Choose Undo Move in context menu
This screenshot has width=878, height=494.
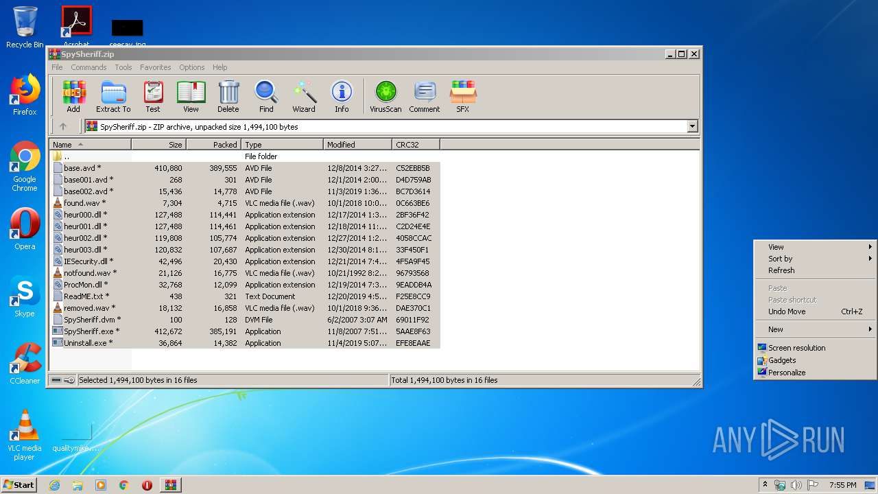tap(815, 311)
